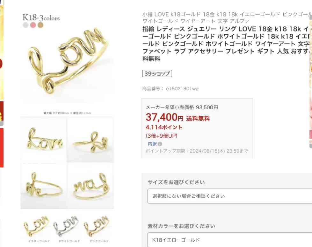Click the gray catch-copy text above title
The height and width of the screenshot is (247, 312).
[x=227, y=17]
